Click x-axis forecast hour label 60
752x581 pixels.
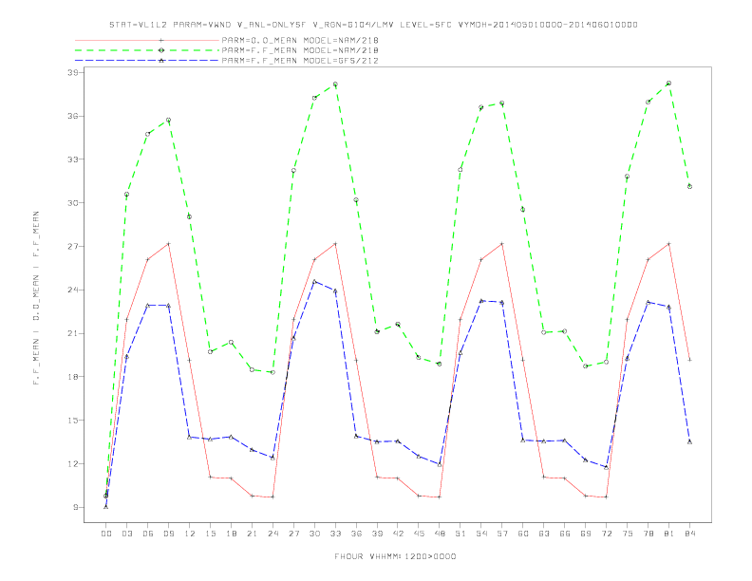tap(523, 534)
